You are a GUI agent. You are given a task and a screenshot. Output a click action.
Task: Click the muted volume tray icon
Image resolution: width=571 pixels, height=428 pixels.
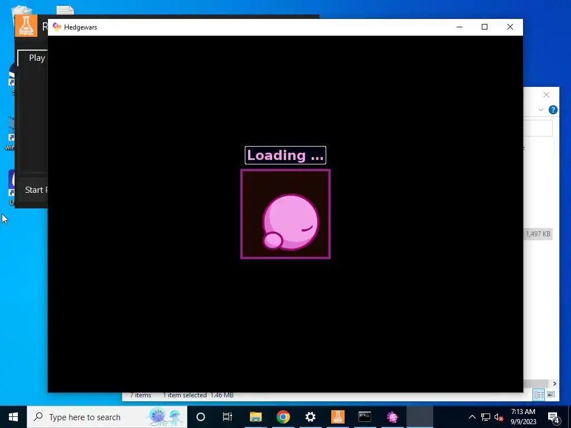click(499, 417)
